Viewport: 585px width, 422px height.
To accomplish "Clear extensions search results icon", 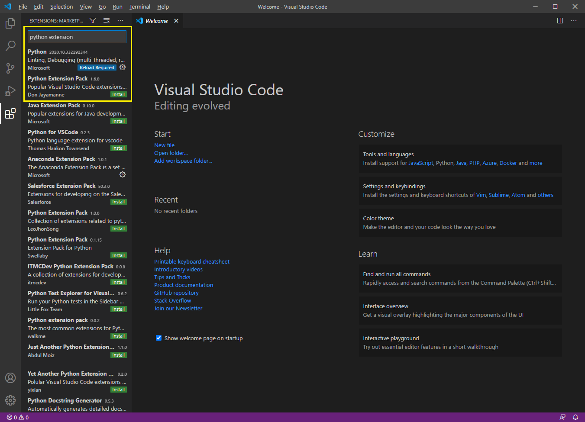I will 107,20.
